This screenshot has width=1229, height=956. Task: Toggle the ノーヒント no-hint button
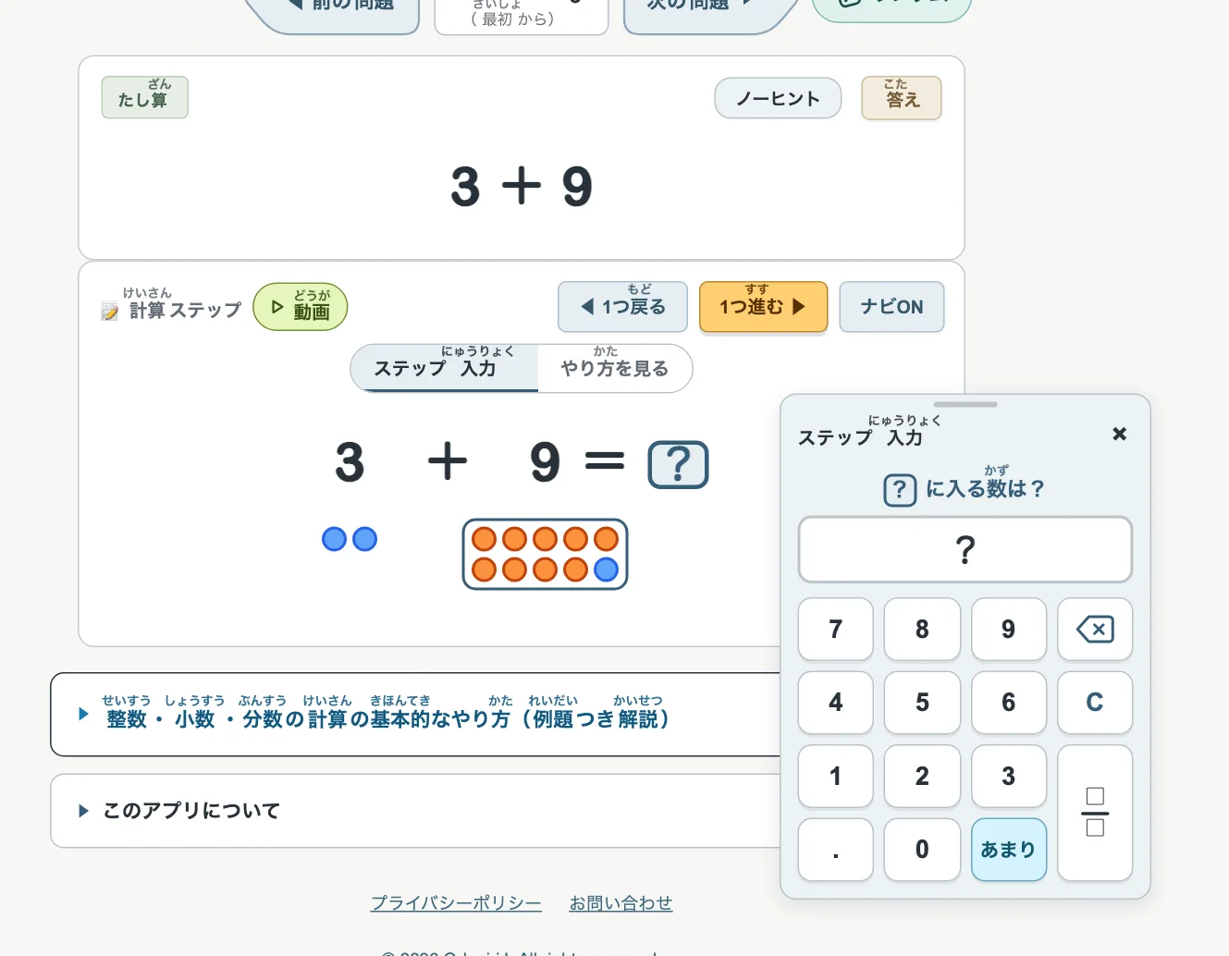(x=778, y=98)
